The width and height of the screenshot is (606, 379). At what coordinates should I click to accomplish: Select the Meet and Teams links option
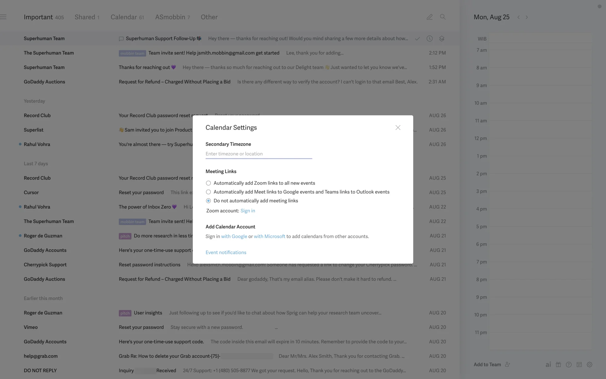[x=208, y=192]
